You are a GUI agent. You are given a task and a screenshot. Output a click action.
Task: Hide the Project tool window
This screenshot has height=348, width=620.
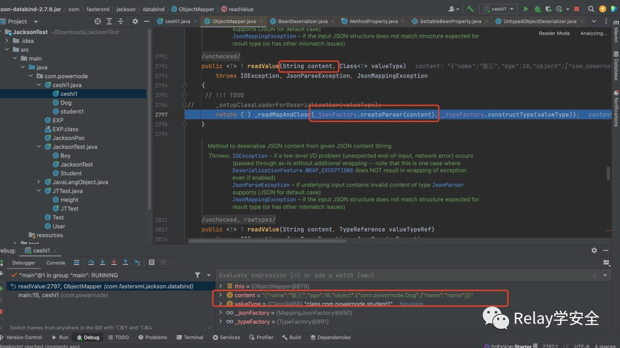point(146,21)
